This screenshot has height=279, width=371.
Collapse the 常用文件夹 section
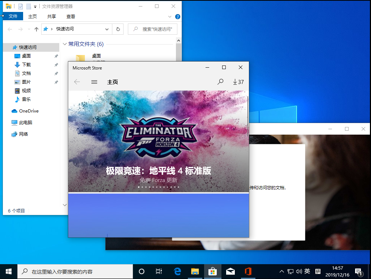click(x=64, y=44)
